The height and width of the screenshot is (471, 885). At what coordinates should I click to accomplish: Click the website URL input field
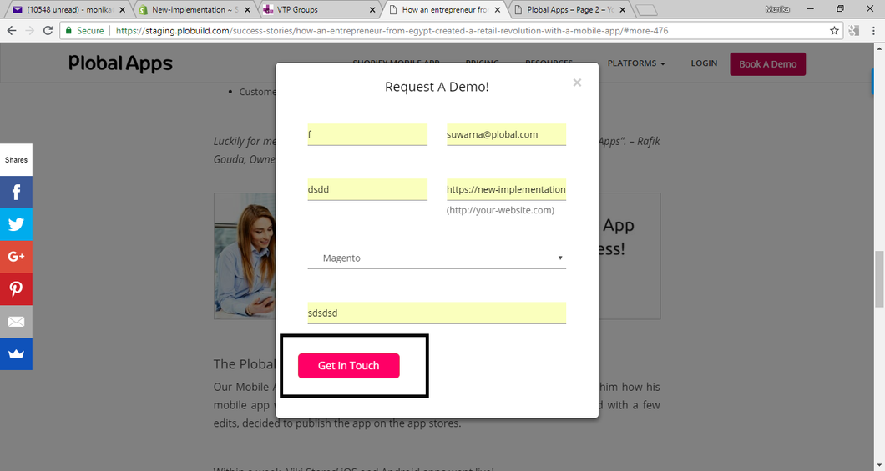click(x=506, y=189)
